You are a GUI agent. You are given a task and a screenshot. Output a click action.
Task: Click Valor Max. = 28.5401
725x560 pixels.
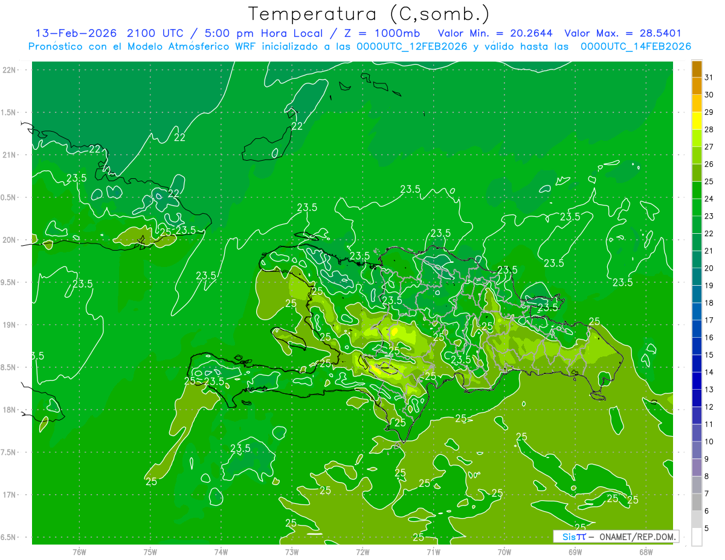tap(623, 33)
